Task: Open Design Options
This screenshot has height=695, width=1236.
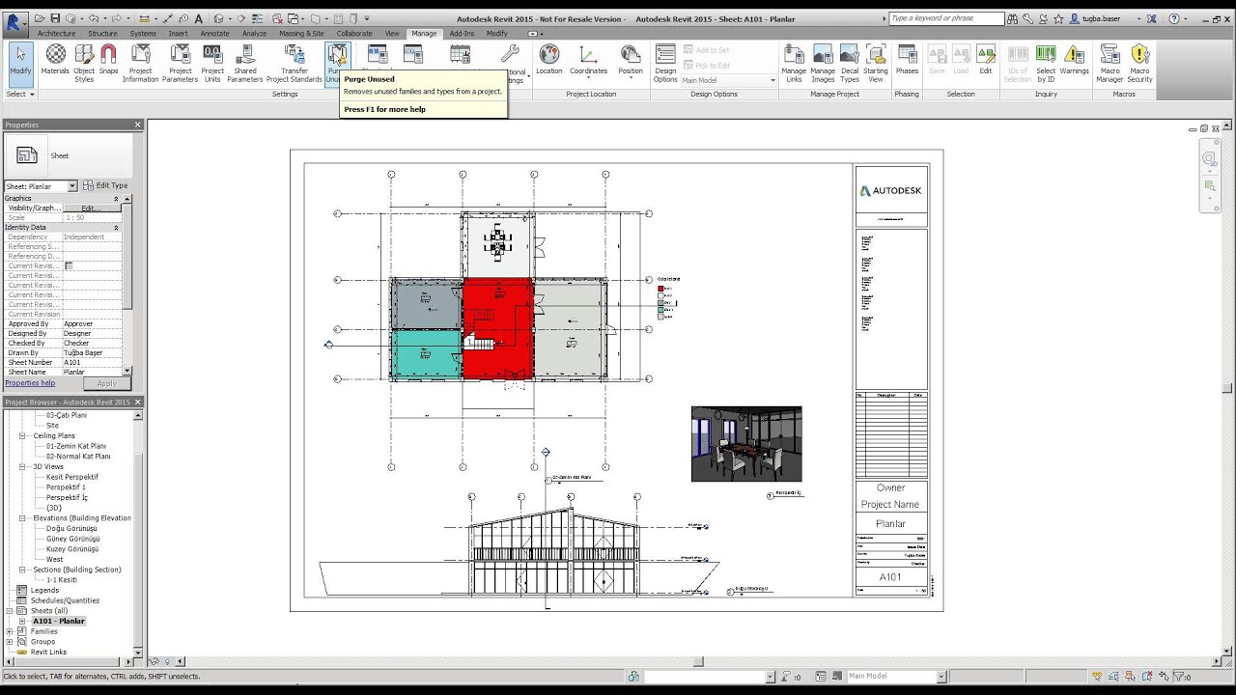Action: pyautogui.click(x=665, y=63)
